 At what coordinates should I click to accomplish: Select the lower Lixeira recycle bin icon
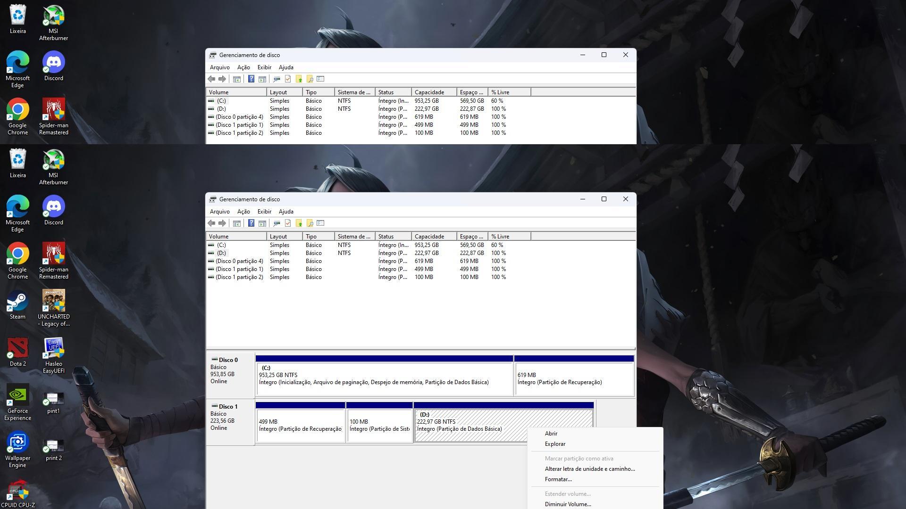(x=17, y=164)
